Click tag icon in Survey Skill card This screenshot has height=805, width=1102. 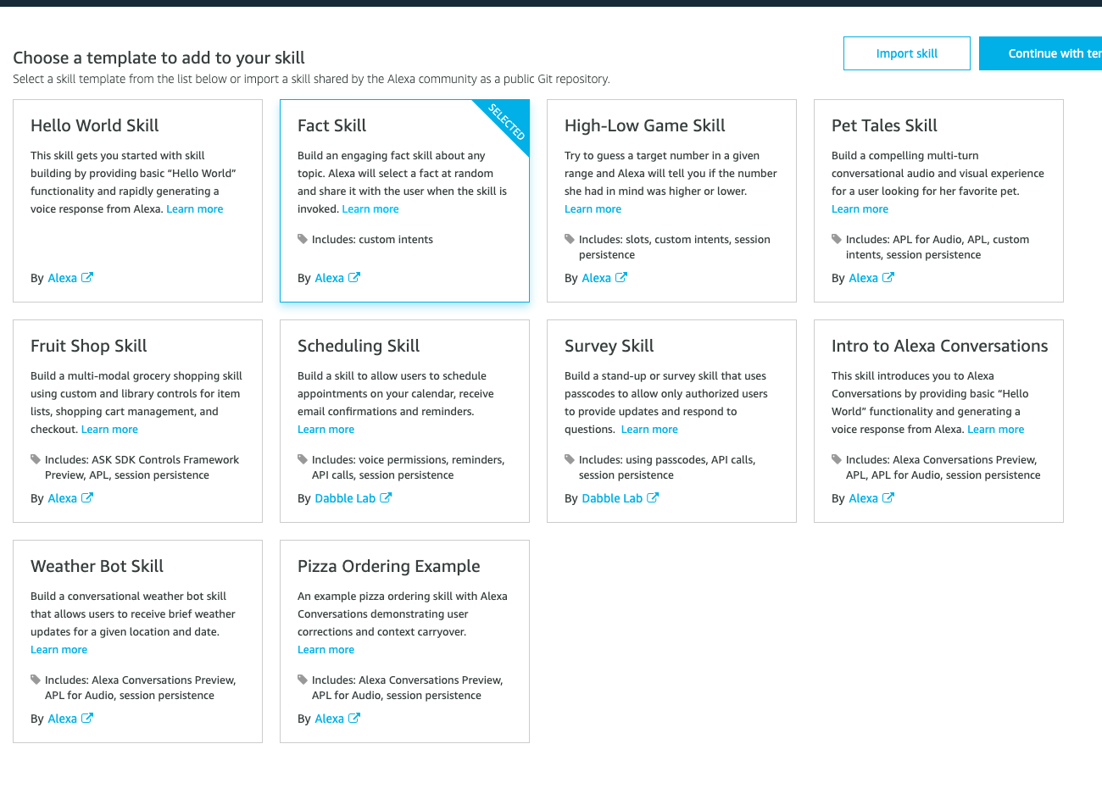pos(570,459)
